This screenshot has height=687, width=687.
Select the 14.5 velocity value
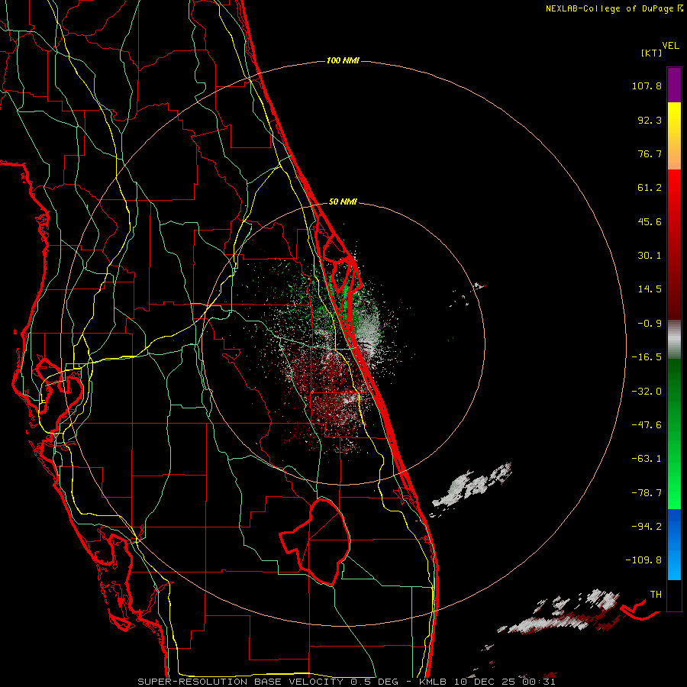(650, 289)
